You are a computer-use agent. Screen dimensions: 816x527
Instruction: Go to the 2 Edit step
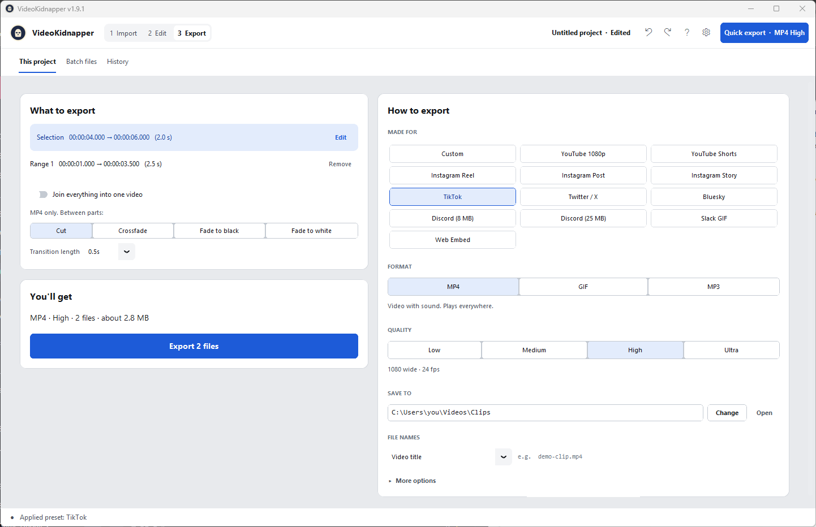tap(157, 33)
